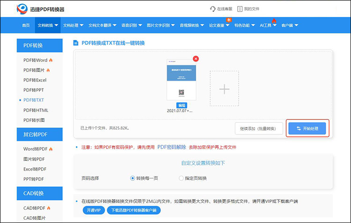
Task: Select PDF转Excel in sidebar
Action: (x=35, y=80)
